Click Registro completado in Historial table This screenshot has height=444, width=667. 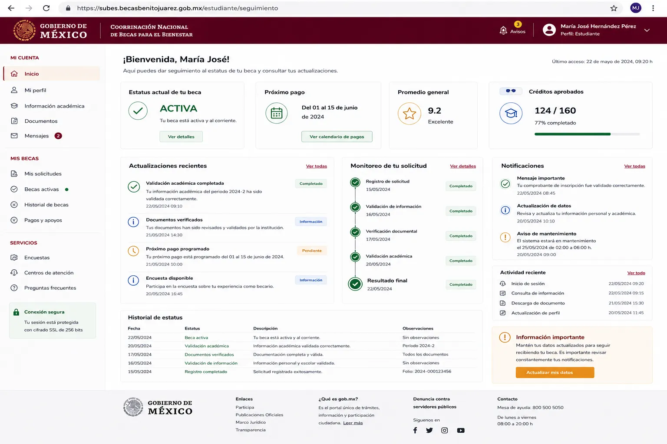(206, 372)
